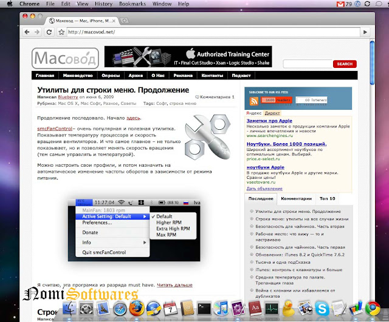Click the site search input field
The width and height of the screenshot is (389, 322).
click(308, 64)
